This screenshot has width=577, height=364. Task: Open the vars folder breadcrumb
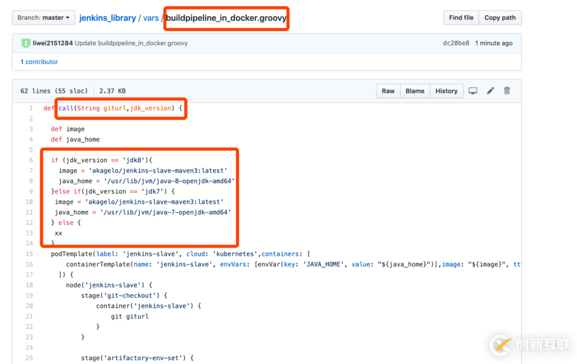click(151, 18)
